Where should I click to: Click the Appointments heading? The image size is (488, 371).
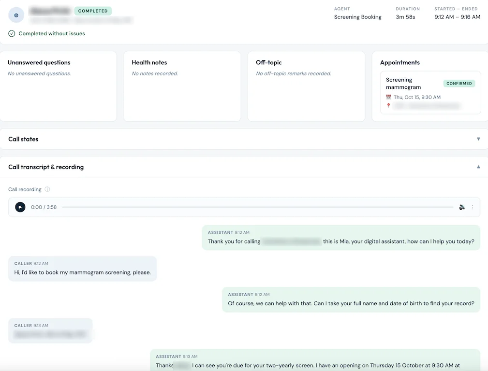point(400,62)
